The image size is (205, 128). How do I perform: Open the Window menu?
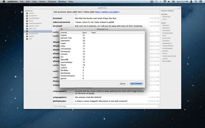point(62,2)
